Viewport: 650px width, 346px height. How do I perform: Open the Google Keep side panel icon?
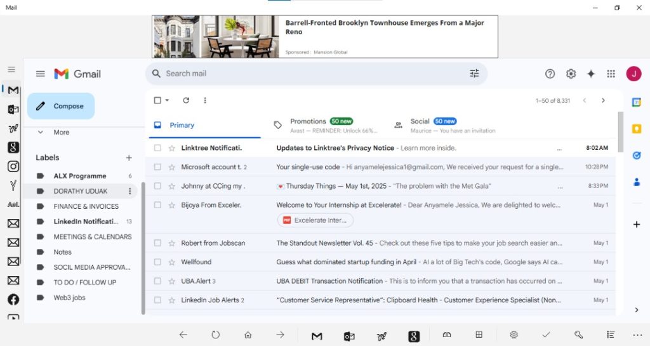pyautogui.click(x=637, y=129)
